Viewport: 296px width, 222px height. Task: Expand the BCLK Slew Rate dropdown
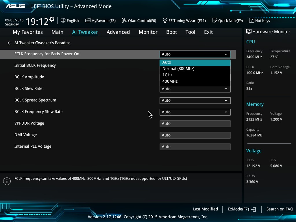pos(195,89)
